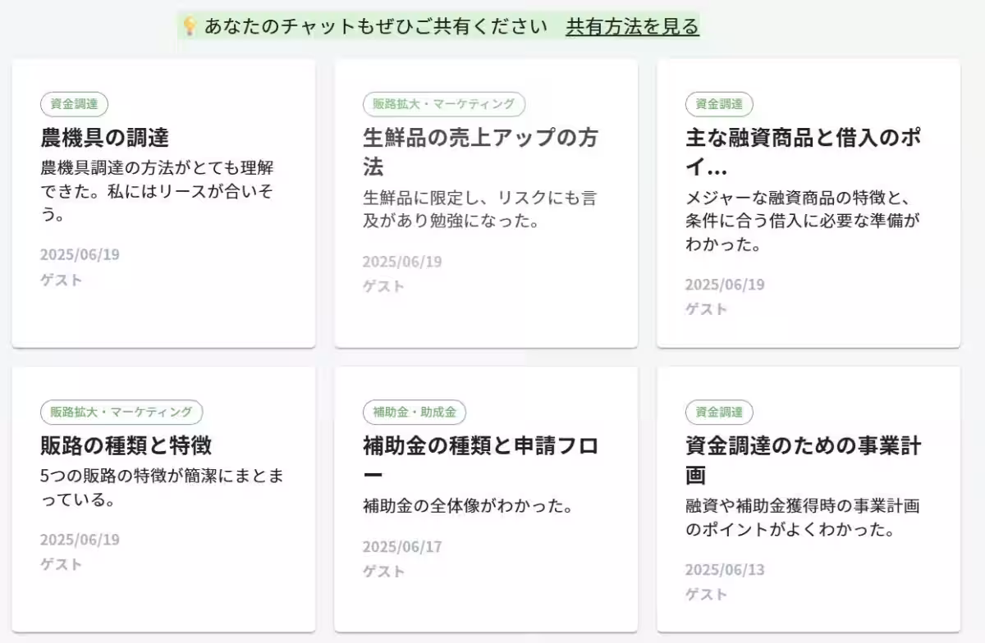Click the 資金調達 tag on 事業計画 card
The image size is (985, 643).
point(719,412)
